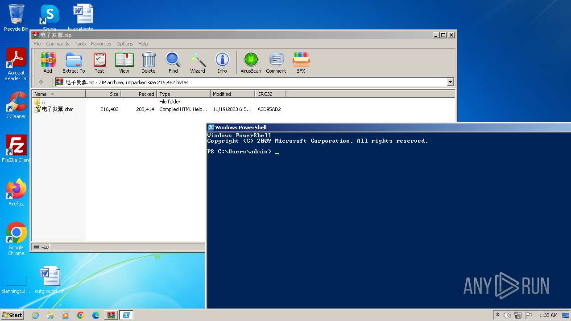Show hidden tray icons arrow
Screen dimensions: 571x321
[497, 315]
